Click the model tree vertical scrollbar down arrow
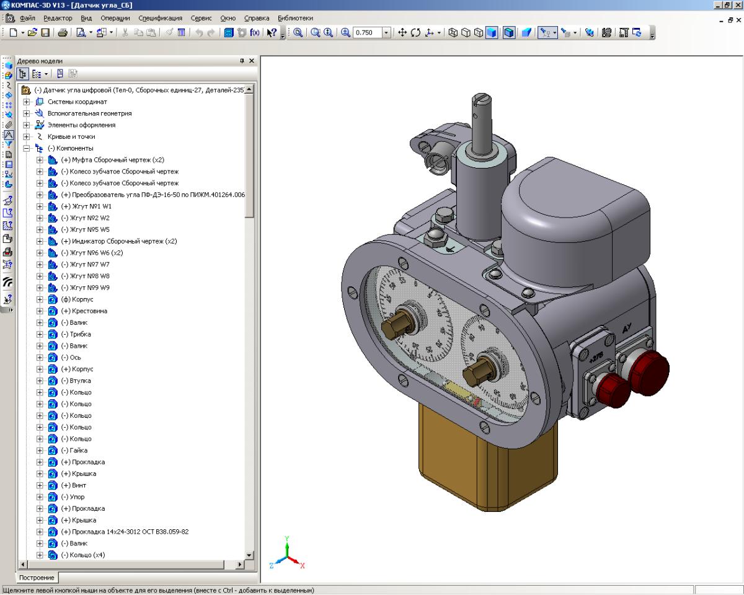 [x=249, y=555]
